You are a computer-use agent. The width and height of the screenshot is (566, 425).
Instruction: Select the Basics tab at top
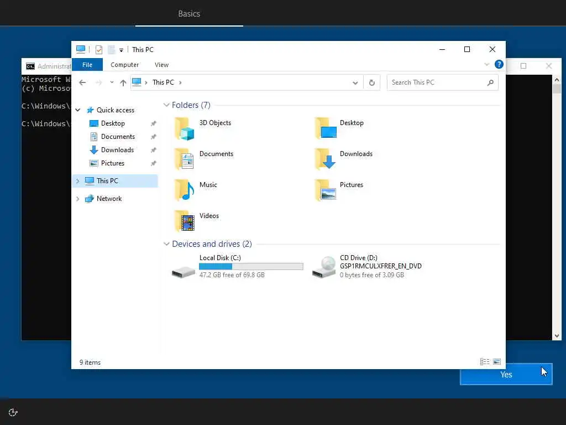coord(189,14)
